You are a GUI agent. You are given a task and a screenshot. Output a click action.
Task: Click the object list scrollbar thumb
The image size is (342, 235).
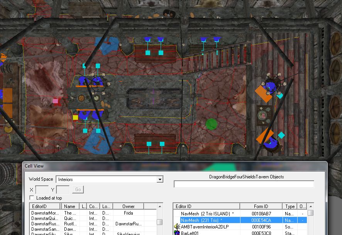311,213
